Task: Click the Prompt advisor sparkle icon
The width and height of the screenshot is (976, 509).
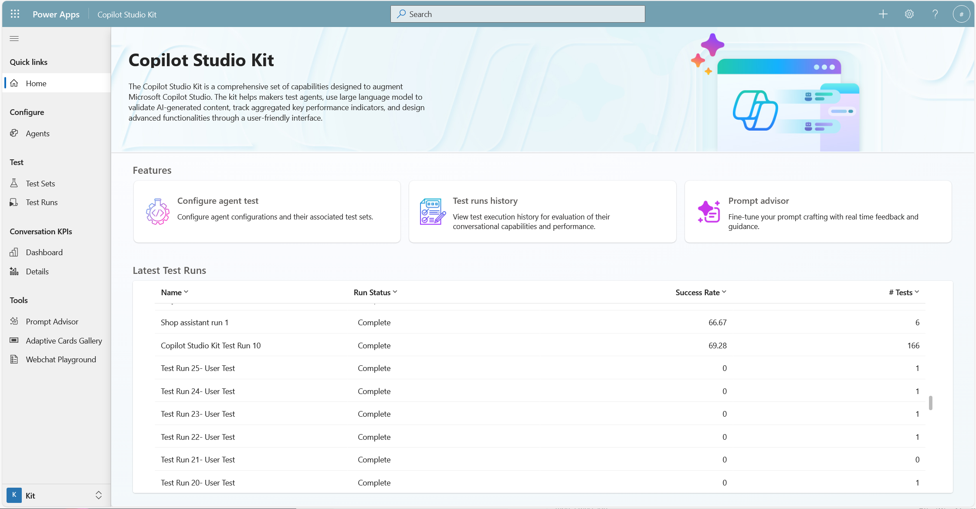Action: 709,212
